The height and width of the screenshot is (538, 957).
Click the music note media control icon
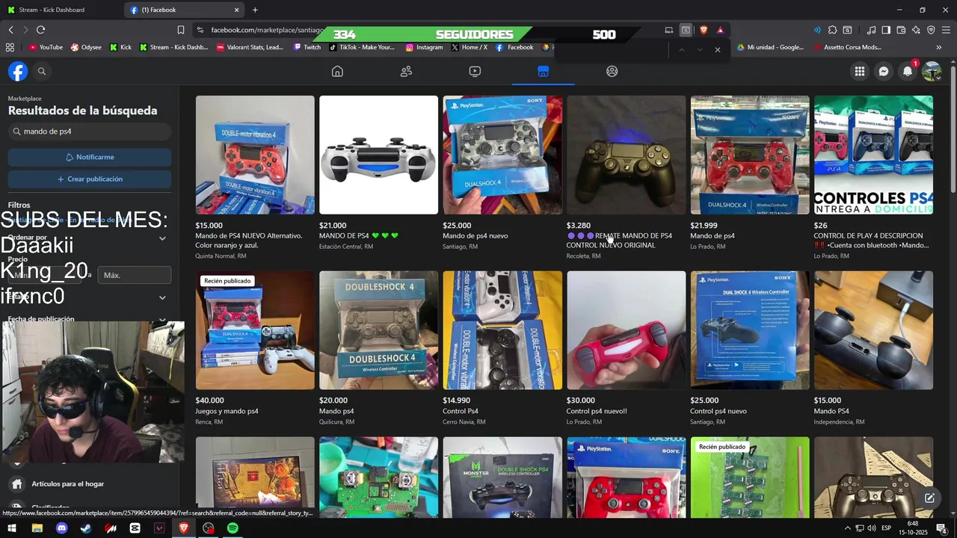[x=871, y=30]
